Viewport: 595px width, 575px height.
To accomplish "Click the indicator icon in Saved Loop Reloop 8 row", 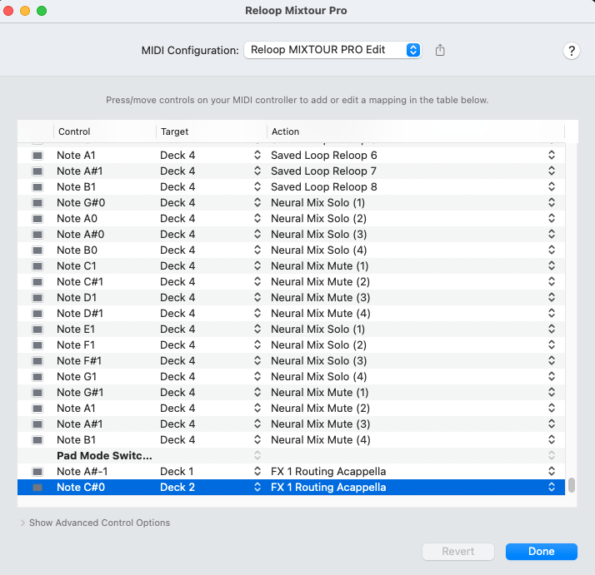I will pyautogui.click(x=37, y=187).
